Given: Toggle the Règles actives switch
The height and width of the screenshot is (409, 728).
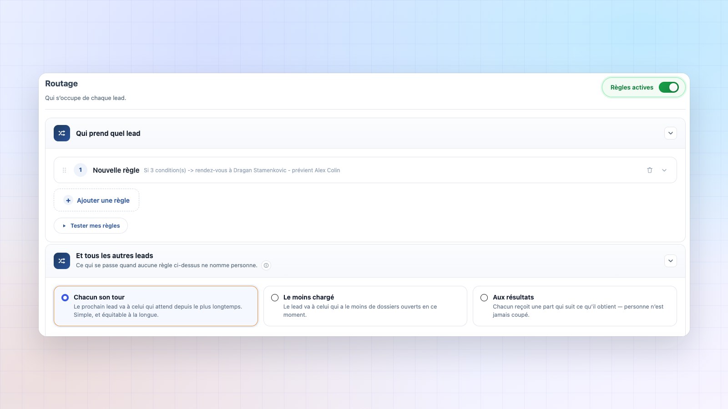Looking at the screenshot, I should [668, 87].
